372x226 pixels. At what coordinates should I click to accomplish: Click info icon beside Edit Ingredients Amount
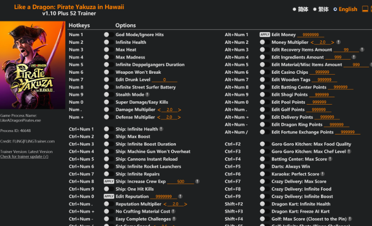[354, 57]
